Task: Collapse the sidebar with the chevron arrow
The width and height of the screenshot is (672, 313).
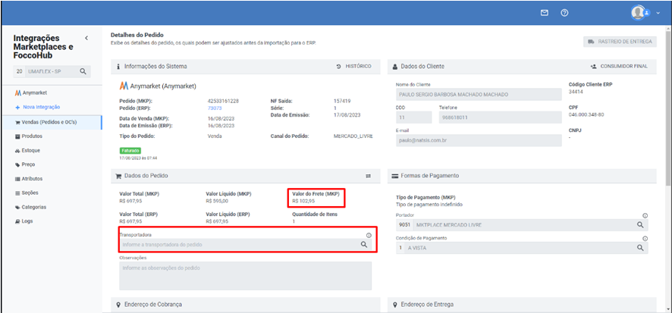Action: click(86, 38)
